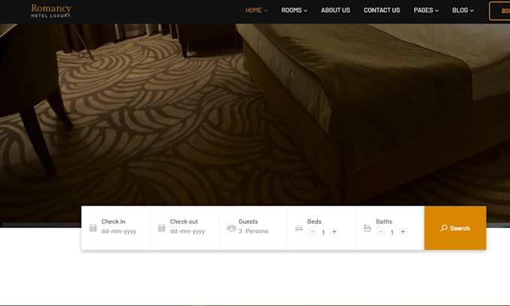Click the magnifier icon in Search button
The width and height of the screenshot is (510, 306).
(444, 228)
